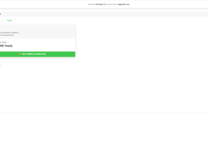
Task: Click the 'mail sequences' description line
Action: pos(7,35)
